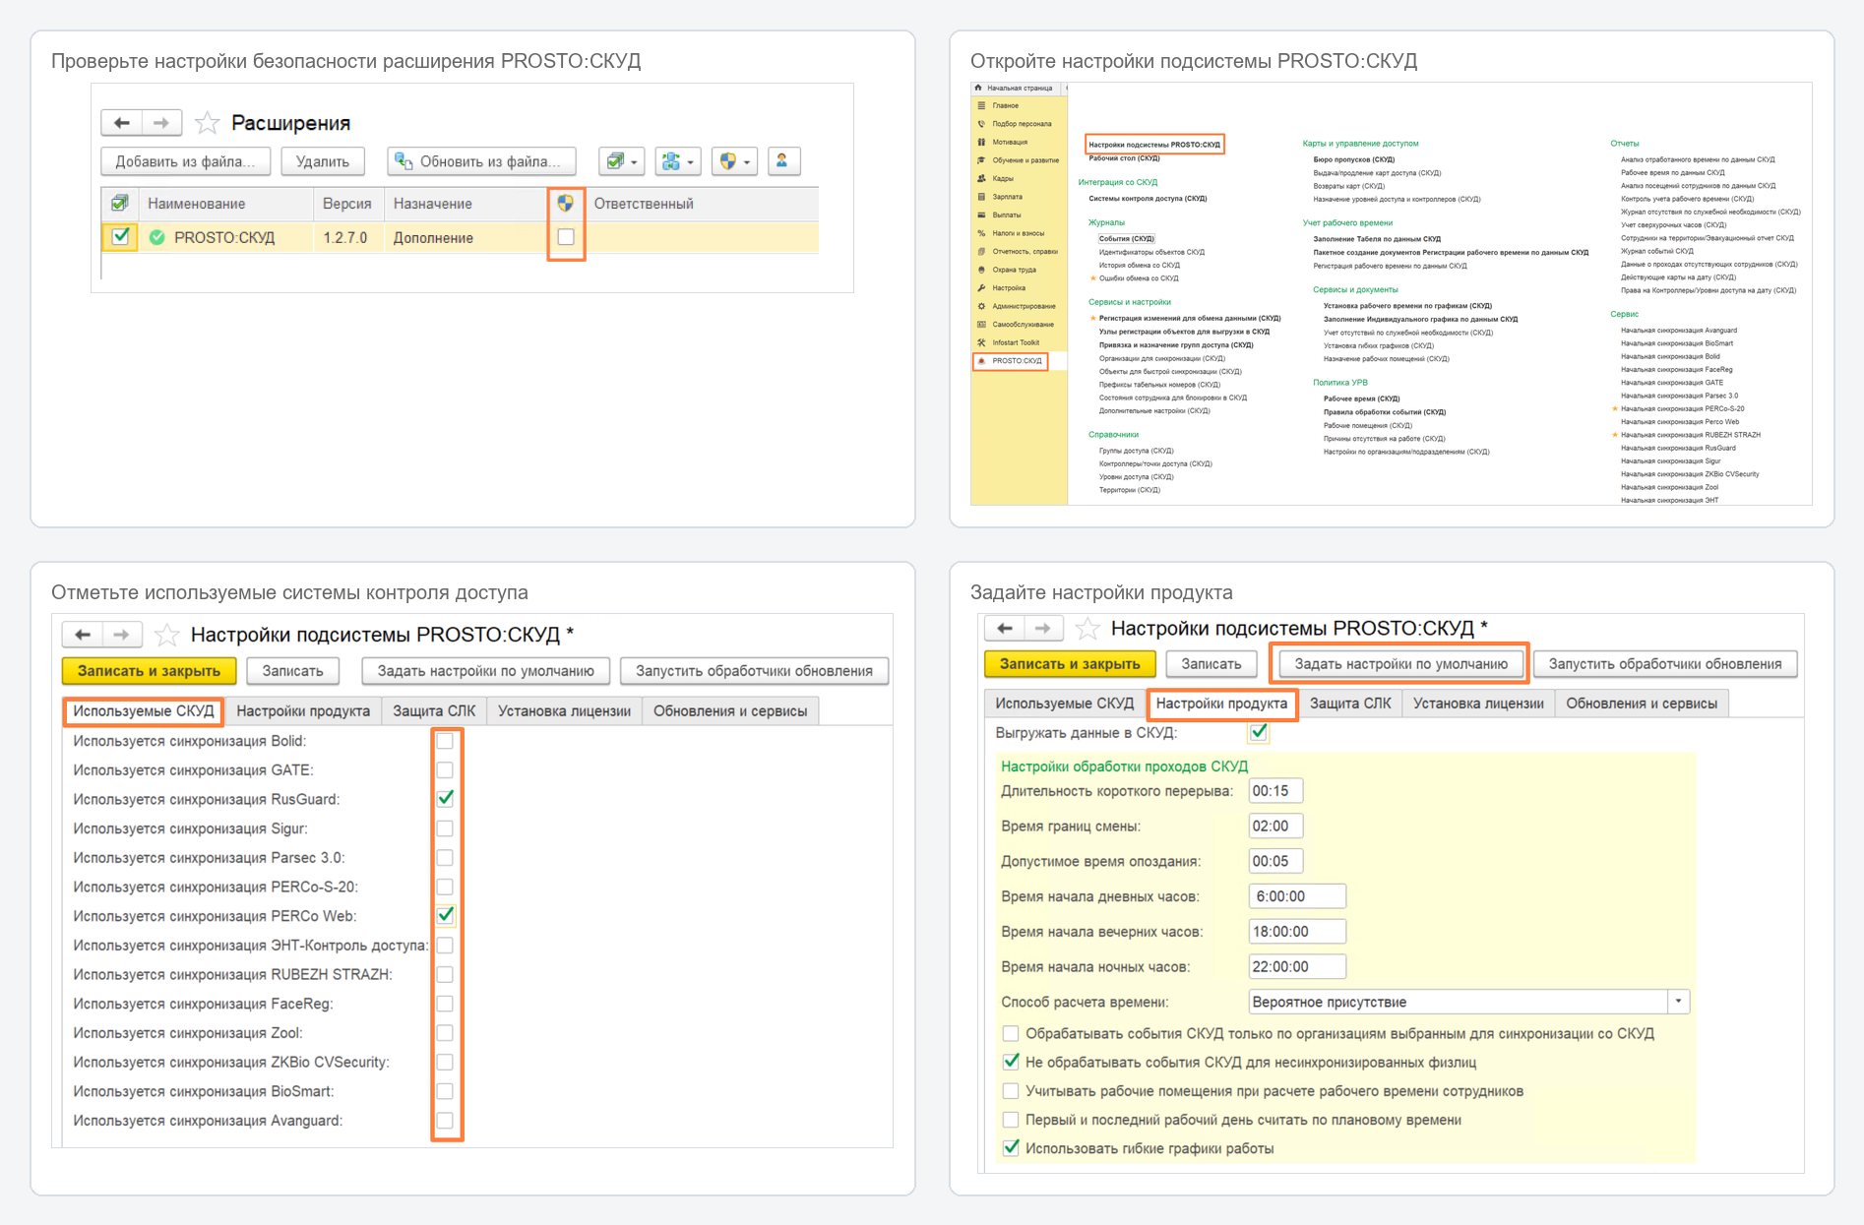Click the user icon button in Расширения toolbar
The height and width of the screenshot is (1225, 1864).
(x=782, y=160)
